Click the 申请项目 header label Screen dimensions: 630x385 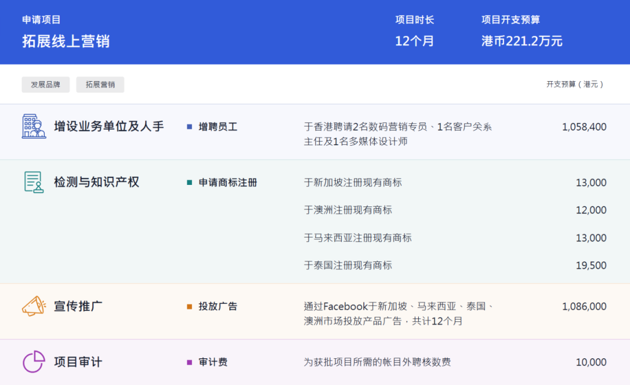point(41,20)
